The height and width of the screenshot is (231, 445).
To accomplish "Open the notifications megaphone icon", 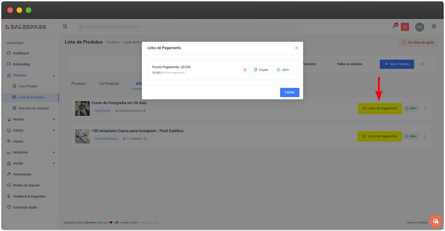I will coord(394,27).
